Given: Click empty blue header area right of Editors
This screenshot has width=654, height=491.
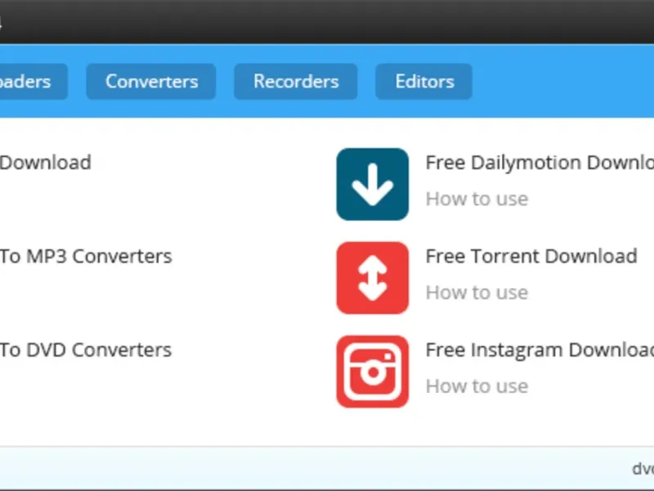Looking at the screenshot, I should coord(563,81).
